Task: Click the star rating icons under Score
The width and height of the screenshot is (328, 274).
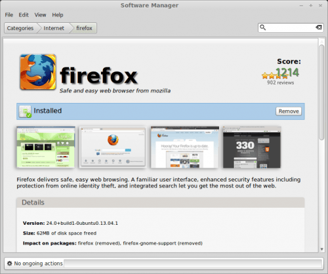Action: (x=275, y=76)
